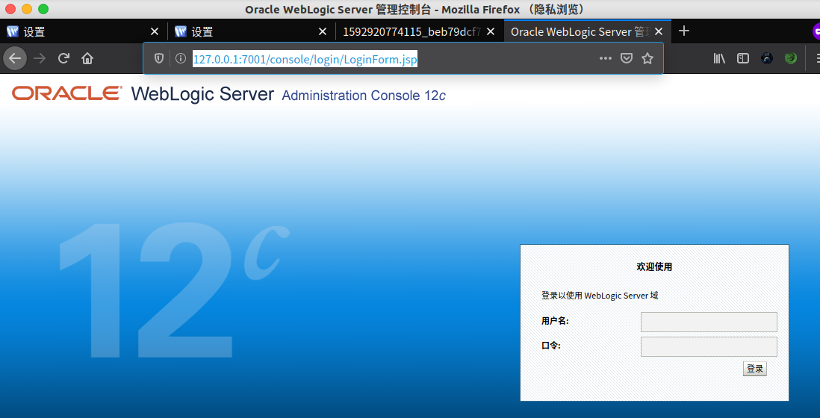Open the Firefox home page icon

click(x=87, y=58)
